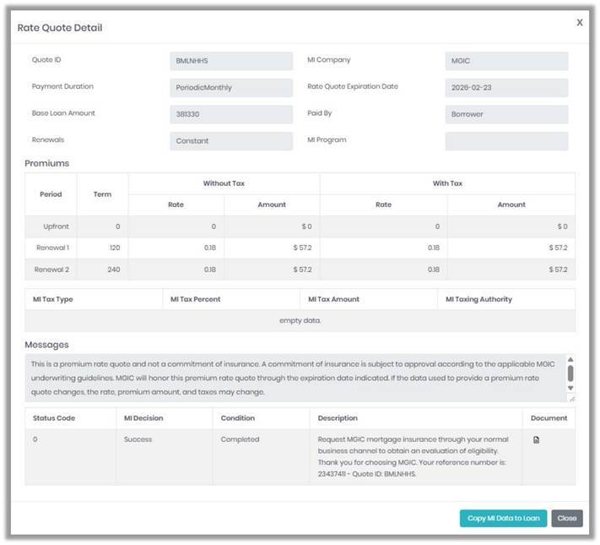Click the gray Close button
Viewport: 600px width, 545px height.
coord(567,518)
